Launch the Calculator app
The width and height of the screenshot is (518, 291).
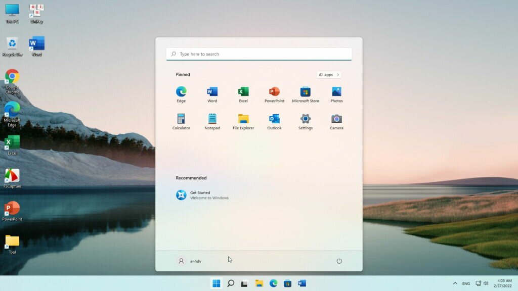pyautogui.click(x=181, y=121)
